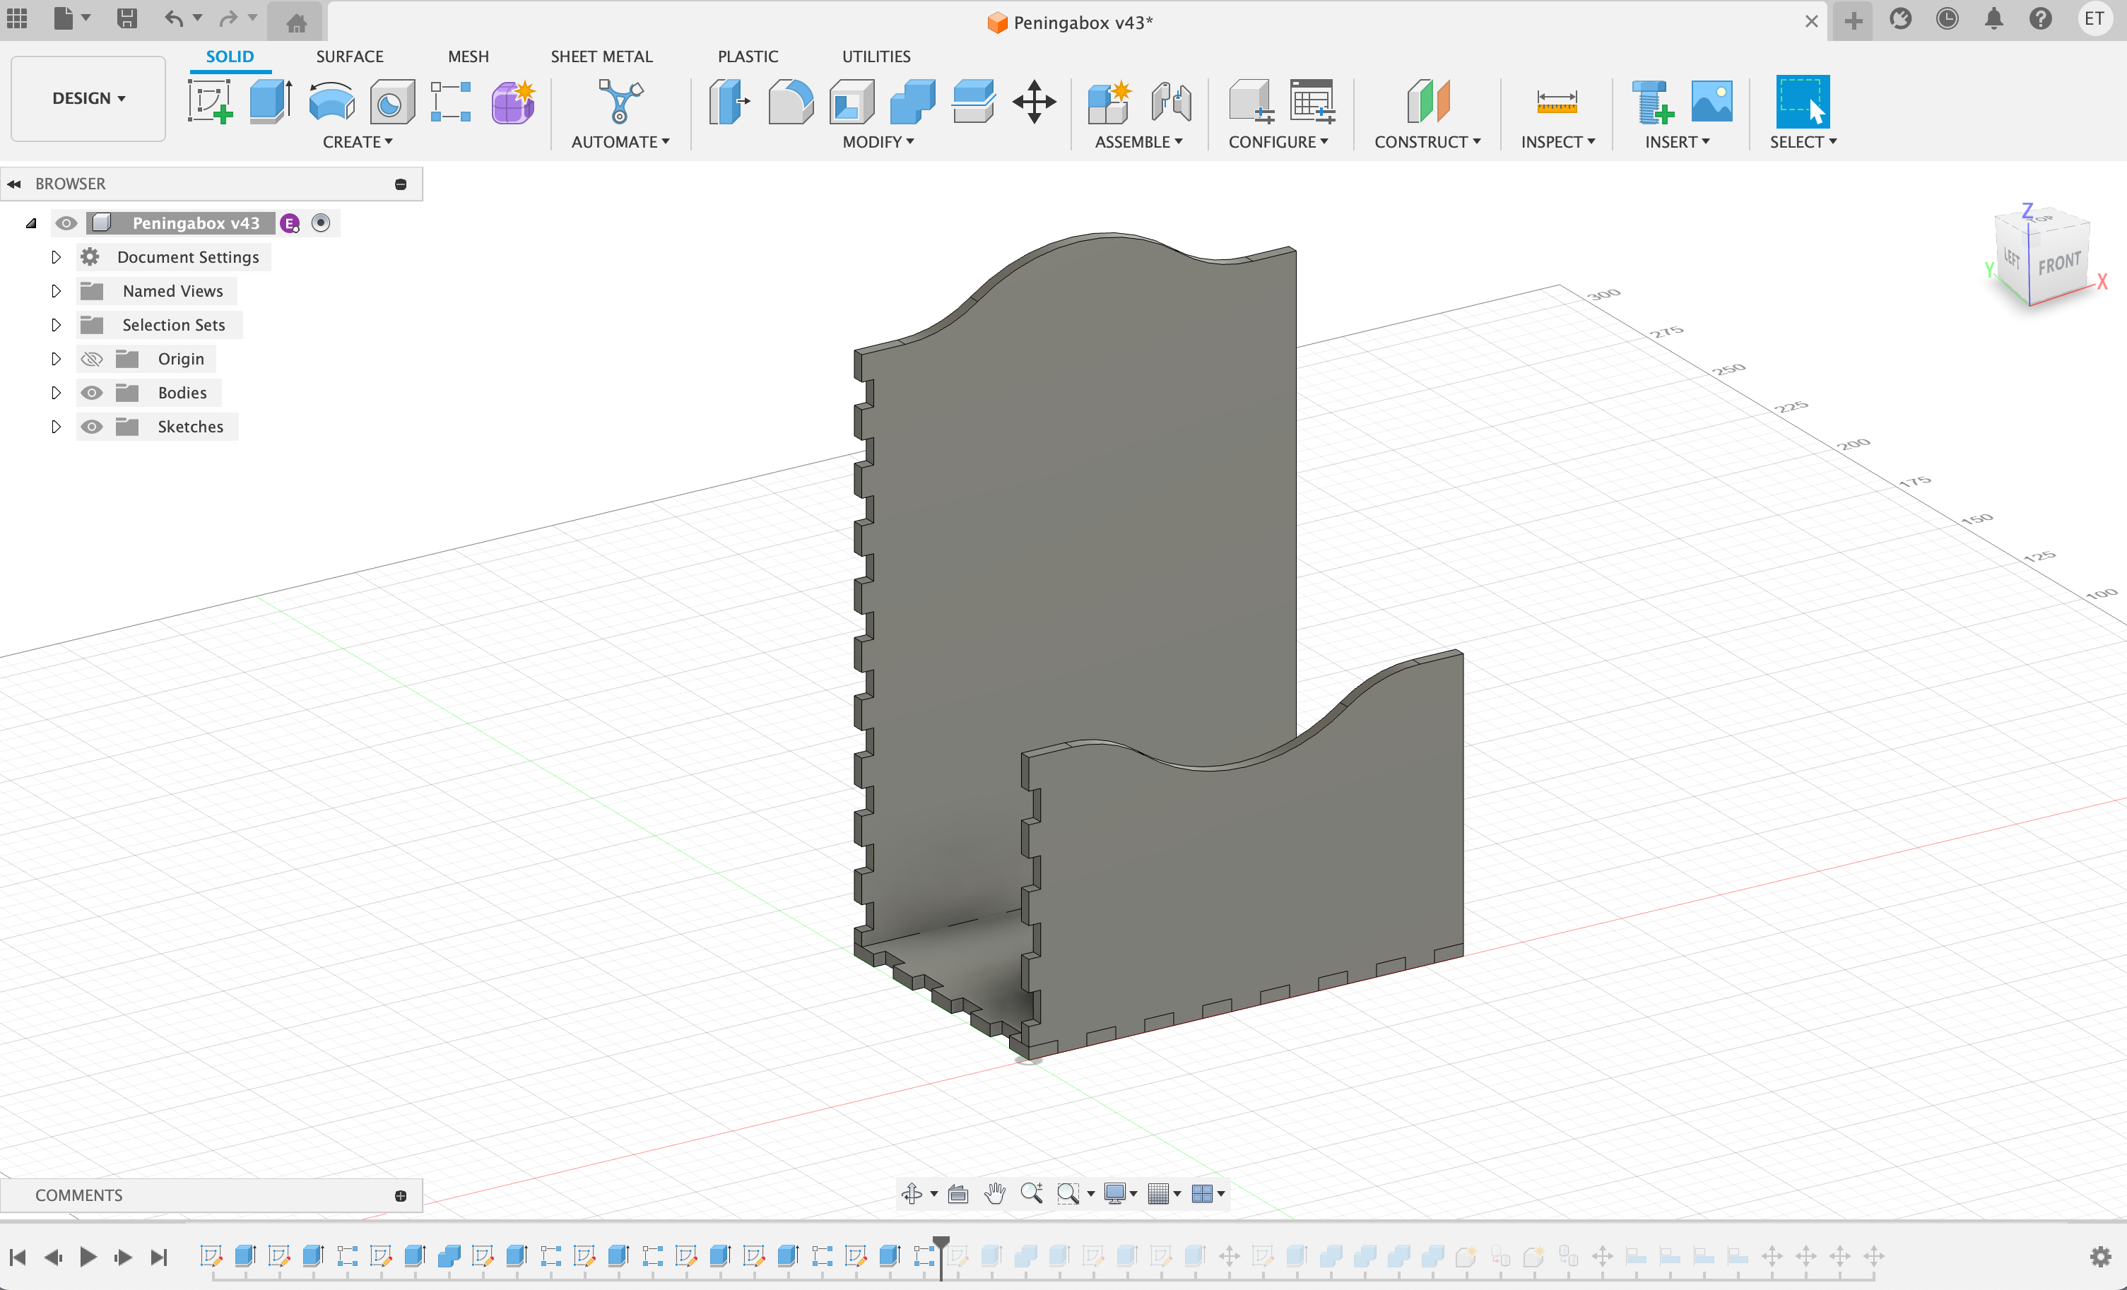Select the Press Pull tool
The width and height of the screenshot is (2127, 1290).
click(729, 102)
